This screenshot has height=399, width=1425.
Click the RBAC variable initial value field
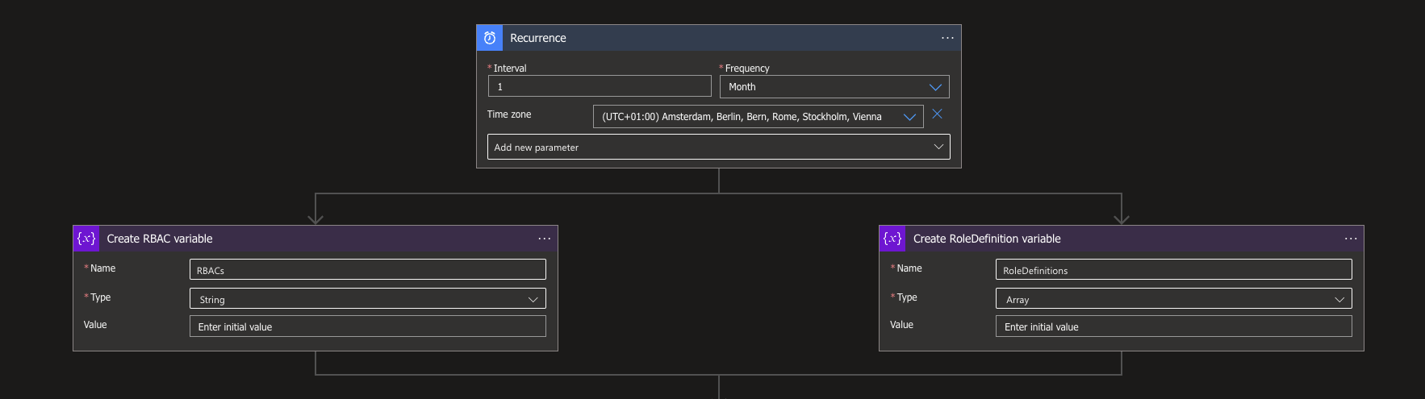point(367,326)
